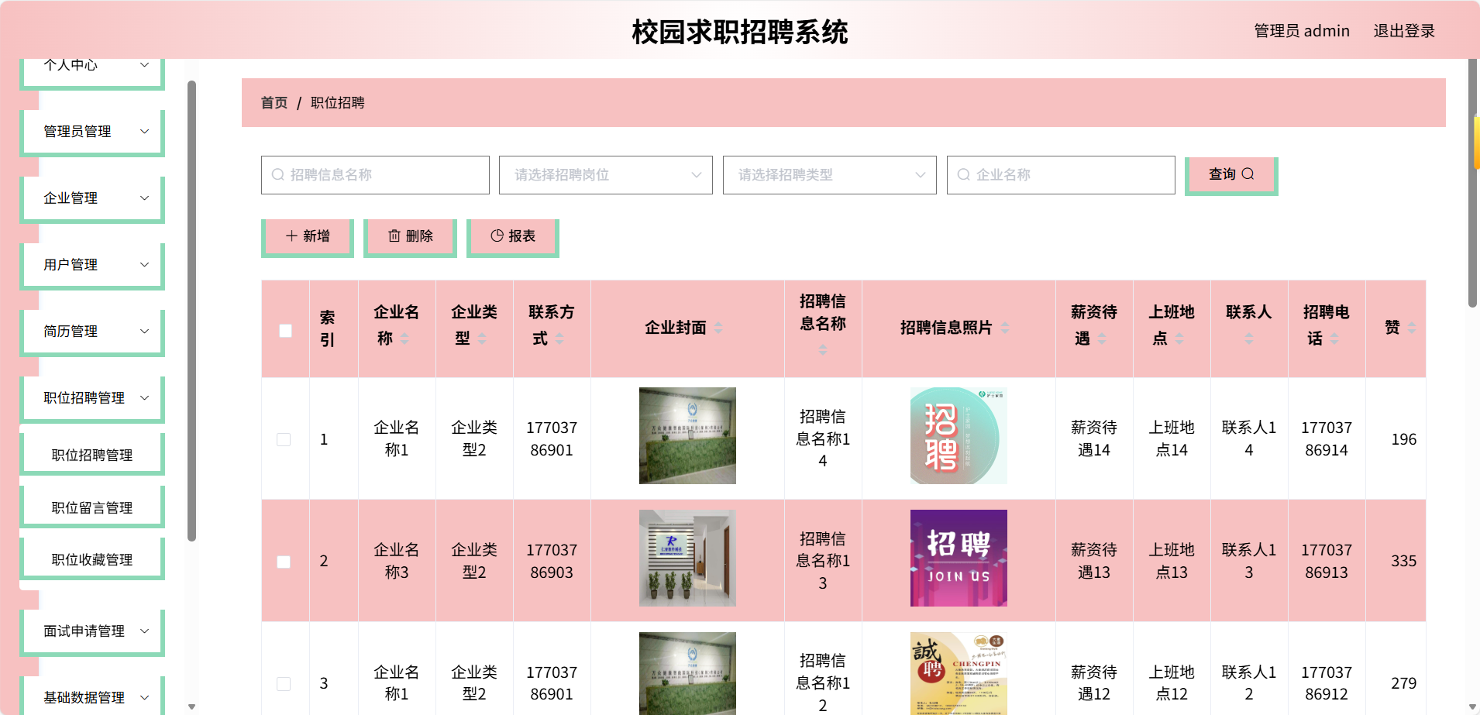Click the 查询 search button
The height and width of the screenshot is (715, 1480).
[x=1231, y=175]
